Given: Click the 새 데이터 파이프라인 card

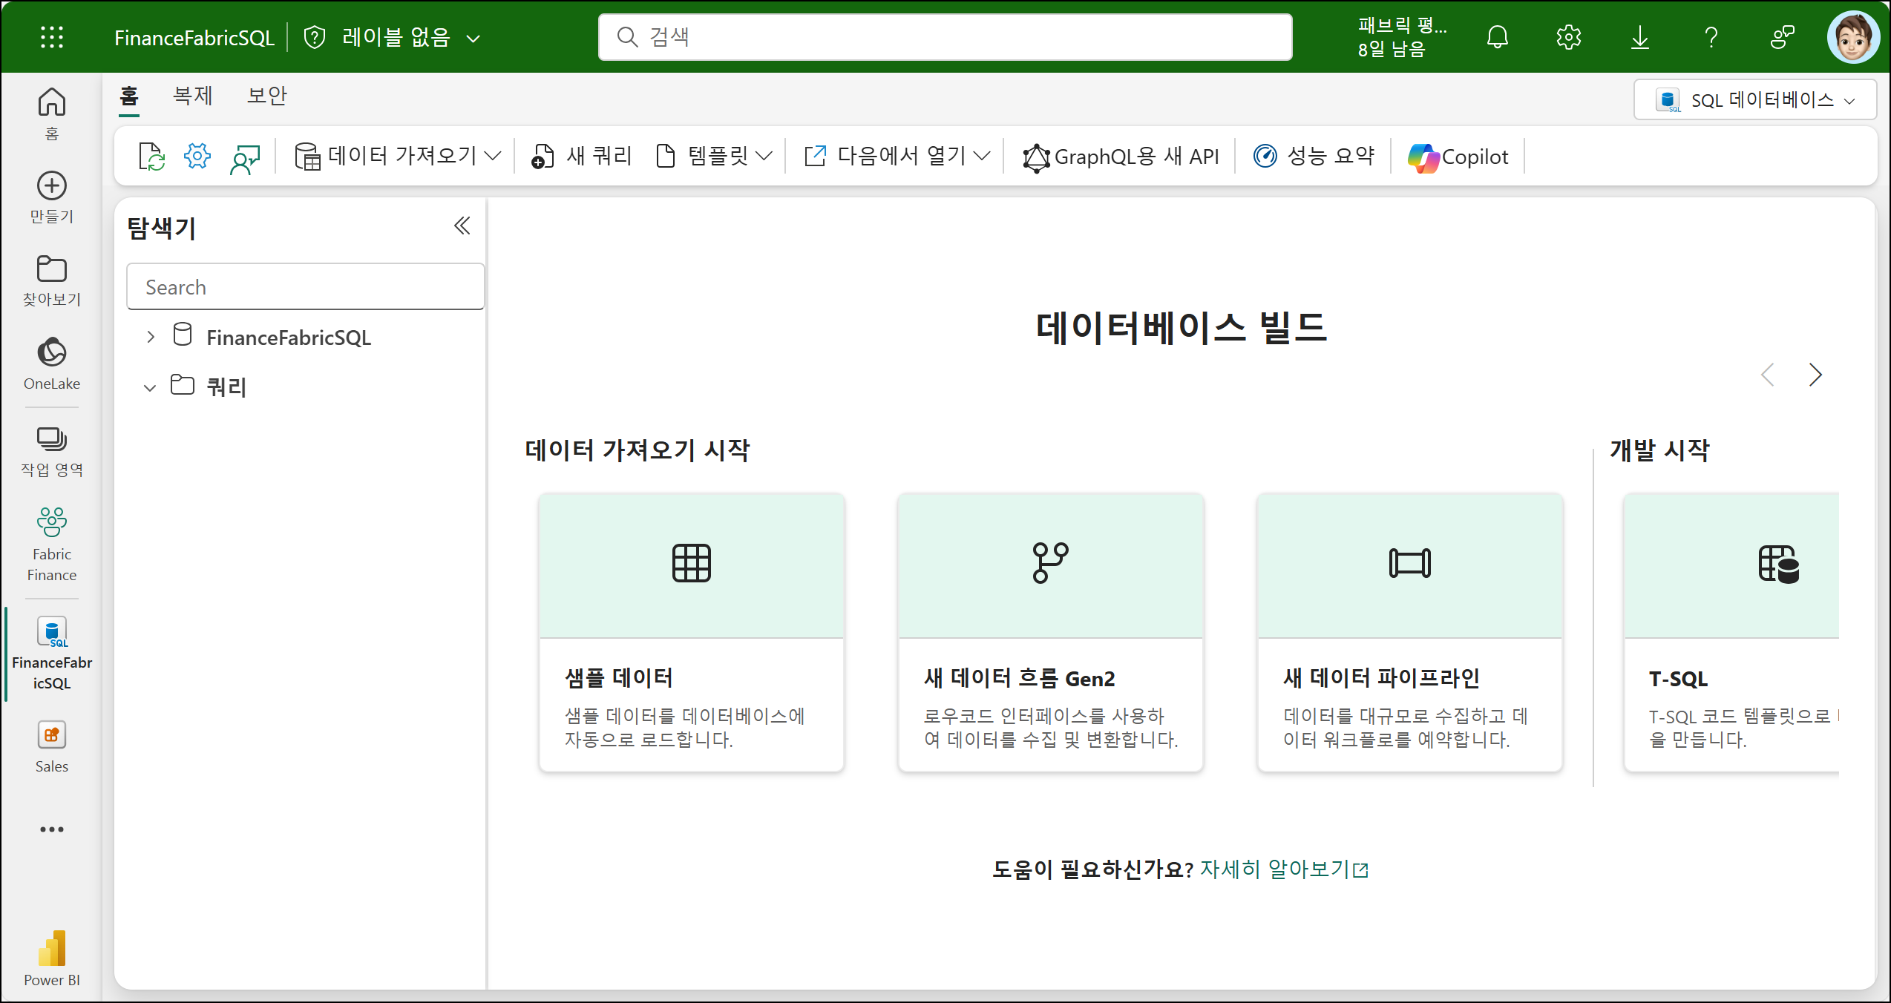Looking at the screenshot, I should tap(1410, 632).
